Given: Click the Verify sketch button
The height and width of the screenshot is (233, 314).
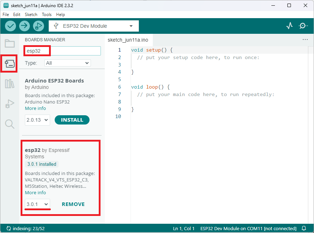Looking at the screenshot, I should tap(10, 26).
